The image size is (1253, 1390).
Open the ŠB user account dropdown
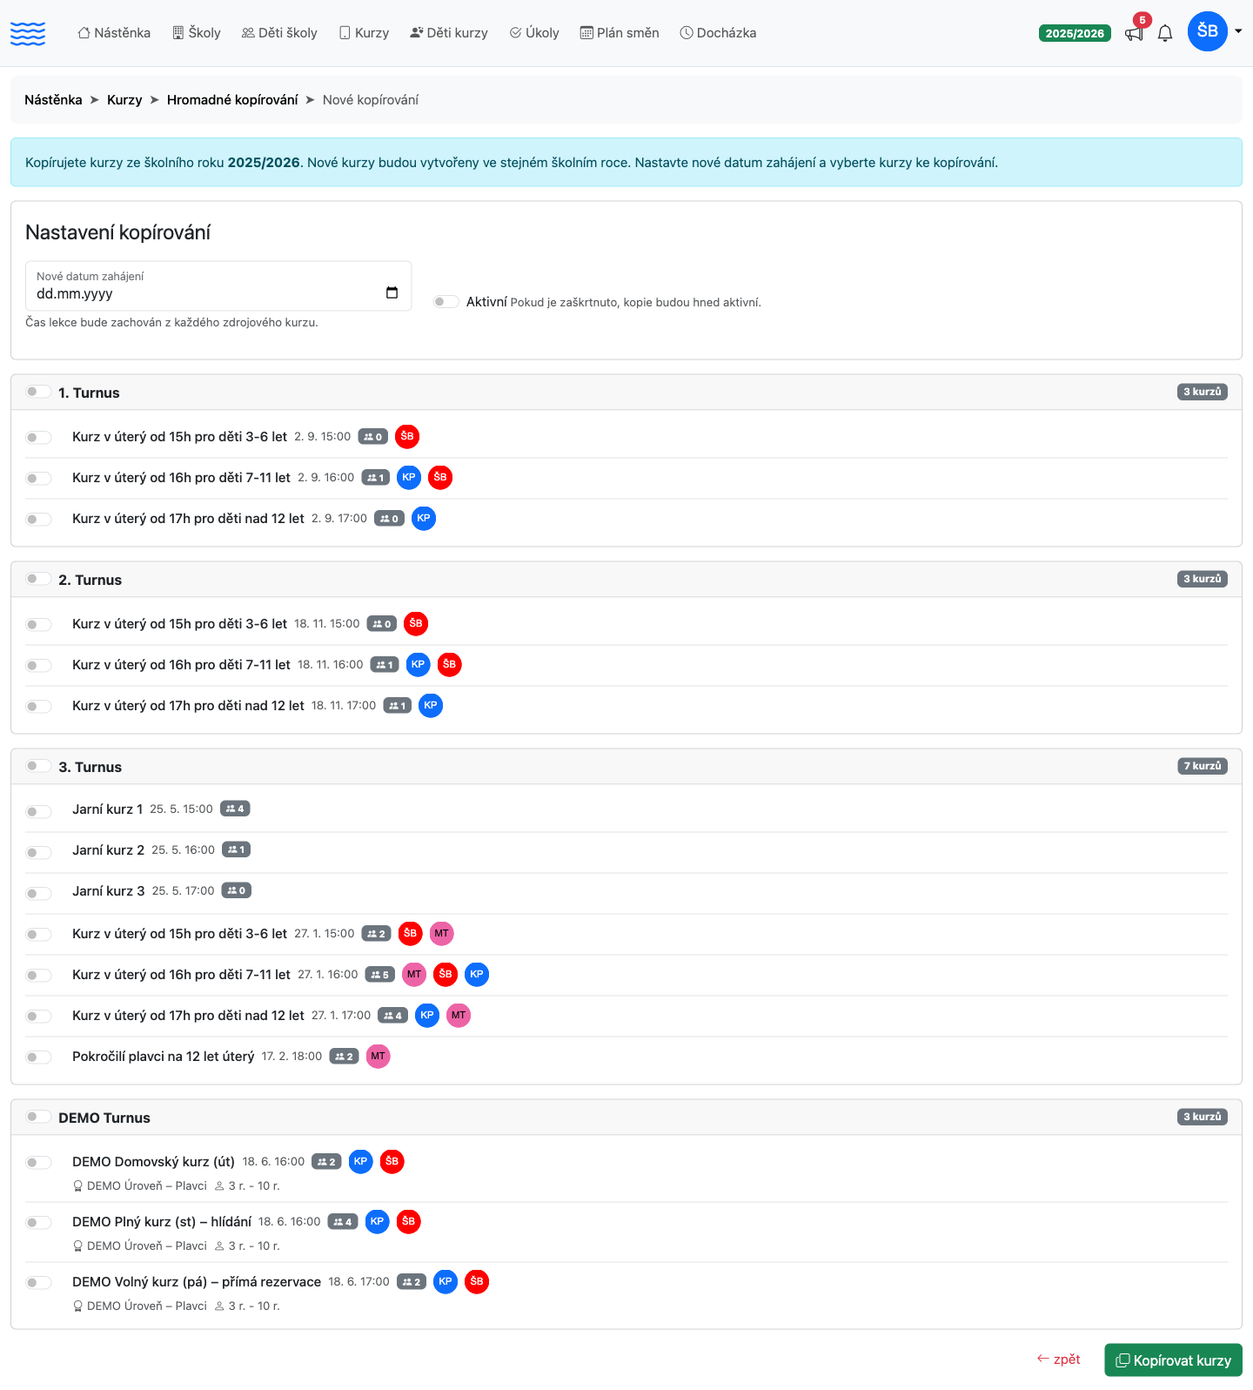pos(1215,31)
